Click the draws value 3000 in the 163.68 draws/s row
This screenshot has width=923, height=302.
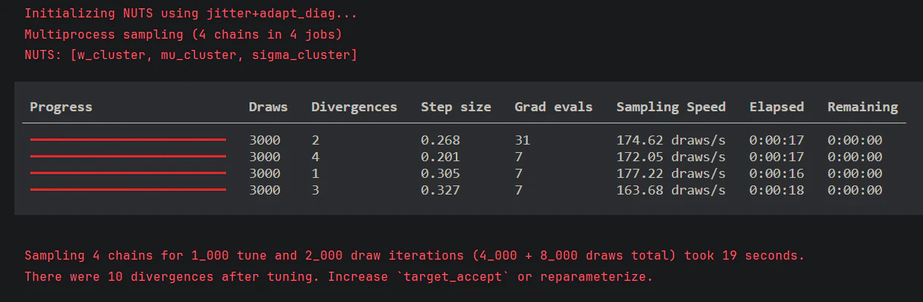pos(265,190)
